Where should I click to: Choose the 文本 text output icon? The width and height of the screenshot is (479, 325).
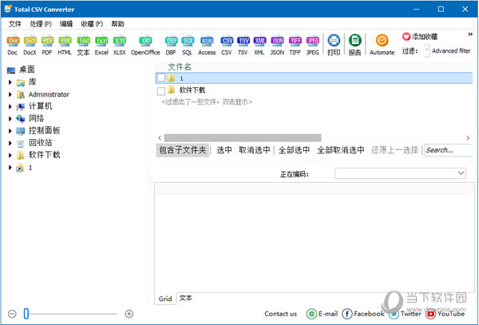pos(83,46)
